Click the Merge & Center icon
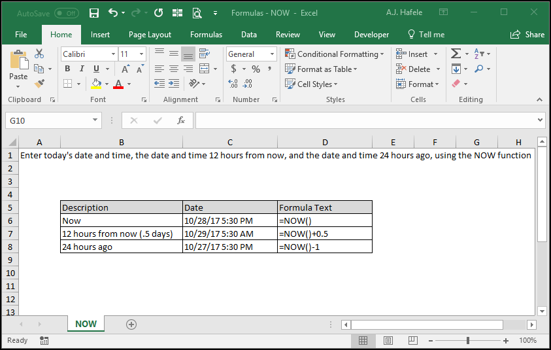Image resolution: width=551 pixels, height=350 pixels. (x=204, y=69)
